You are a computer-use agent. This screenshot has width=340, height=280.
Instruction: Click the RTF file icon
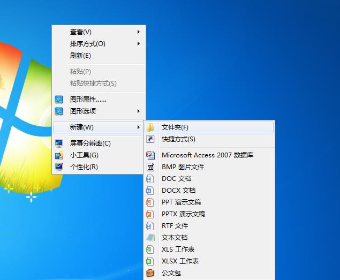point(150,226)
